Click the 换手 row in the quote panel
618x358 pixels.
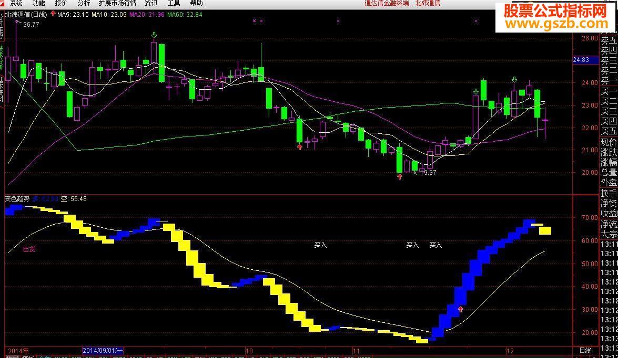609,193
